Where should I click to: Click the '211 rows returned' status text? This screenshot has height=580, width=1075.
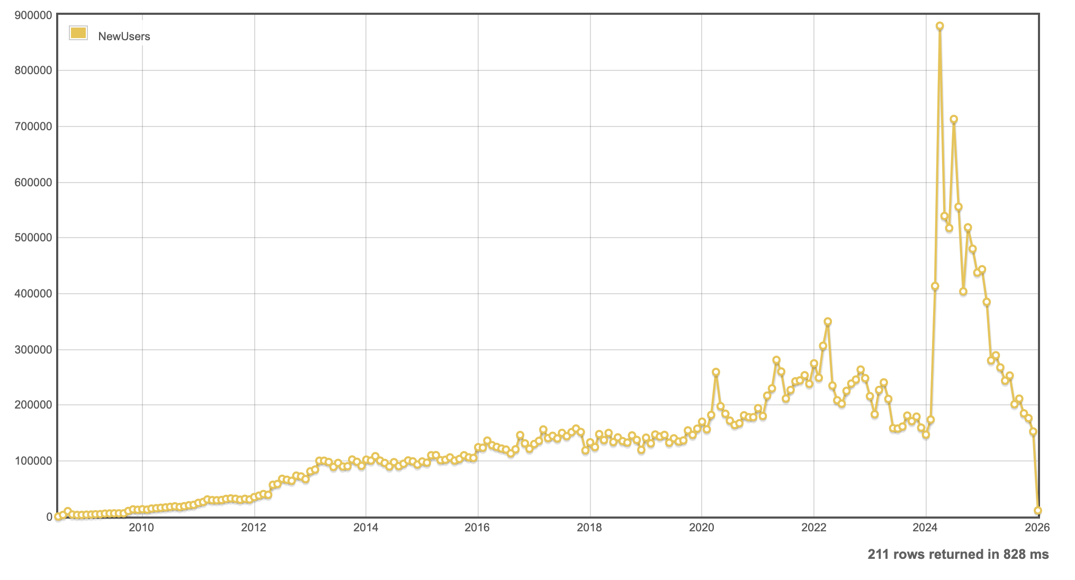[958, 554]
